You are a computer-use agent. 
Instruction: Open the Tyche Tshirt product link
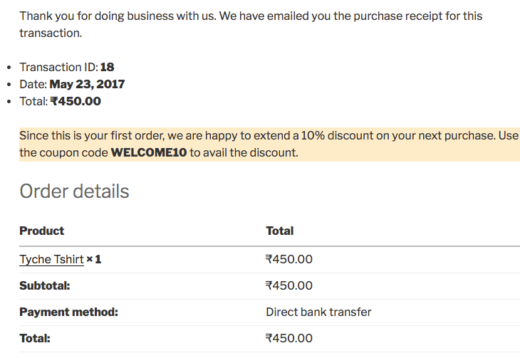[51, 259]
